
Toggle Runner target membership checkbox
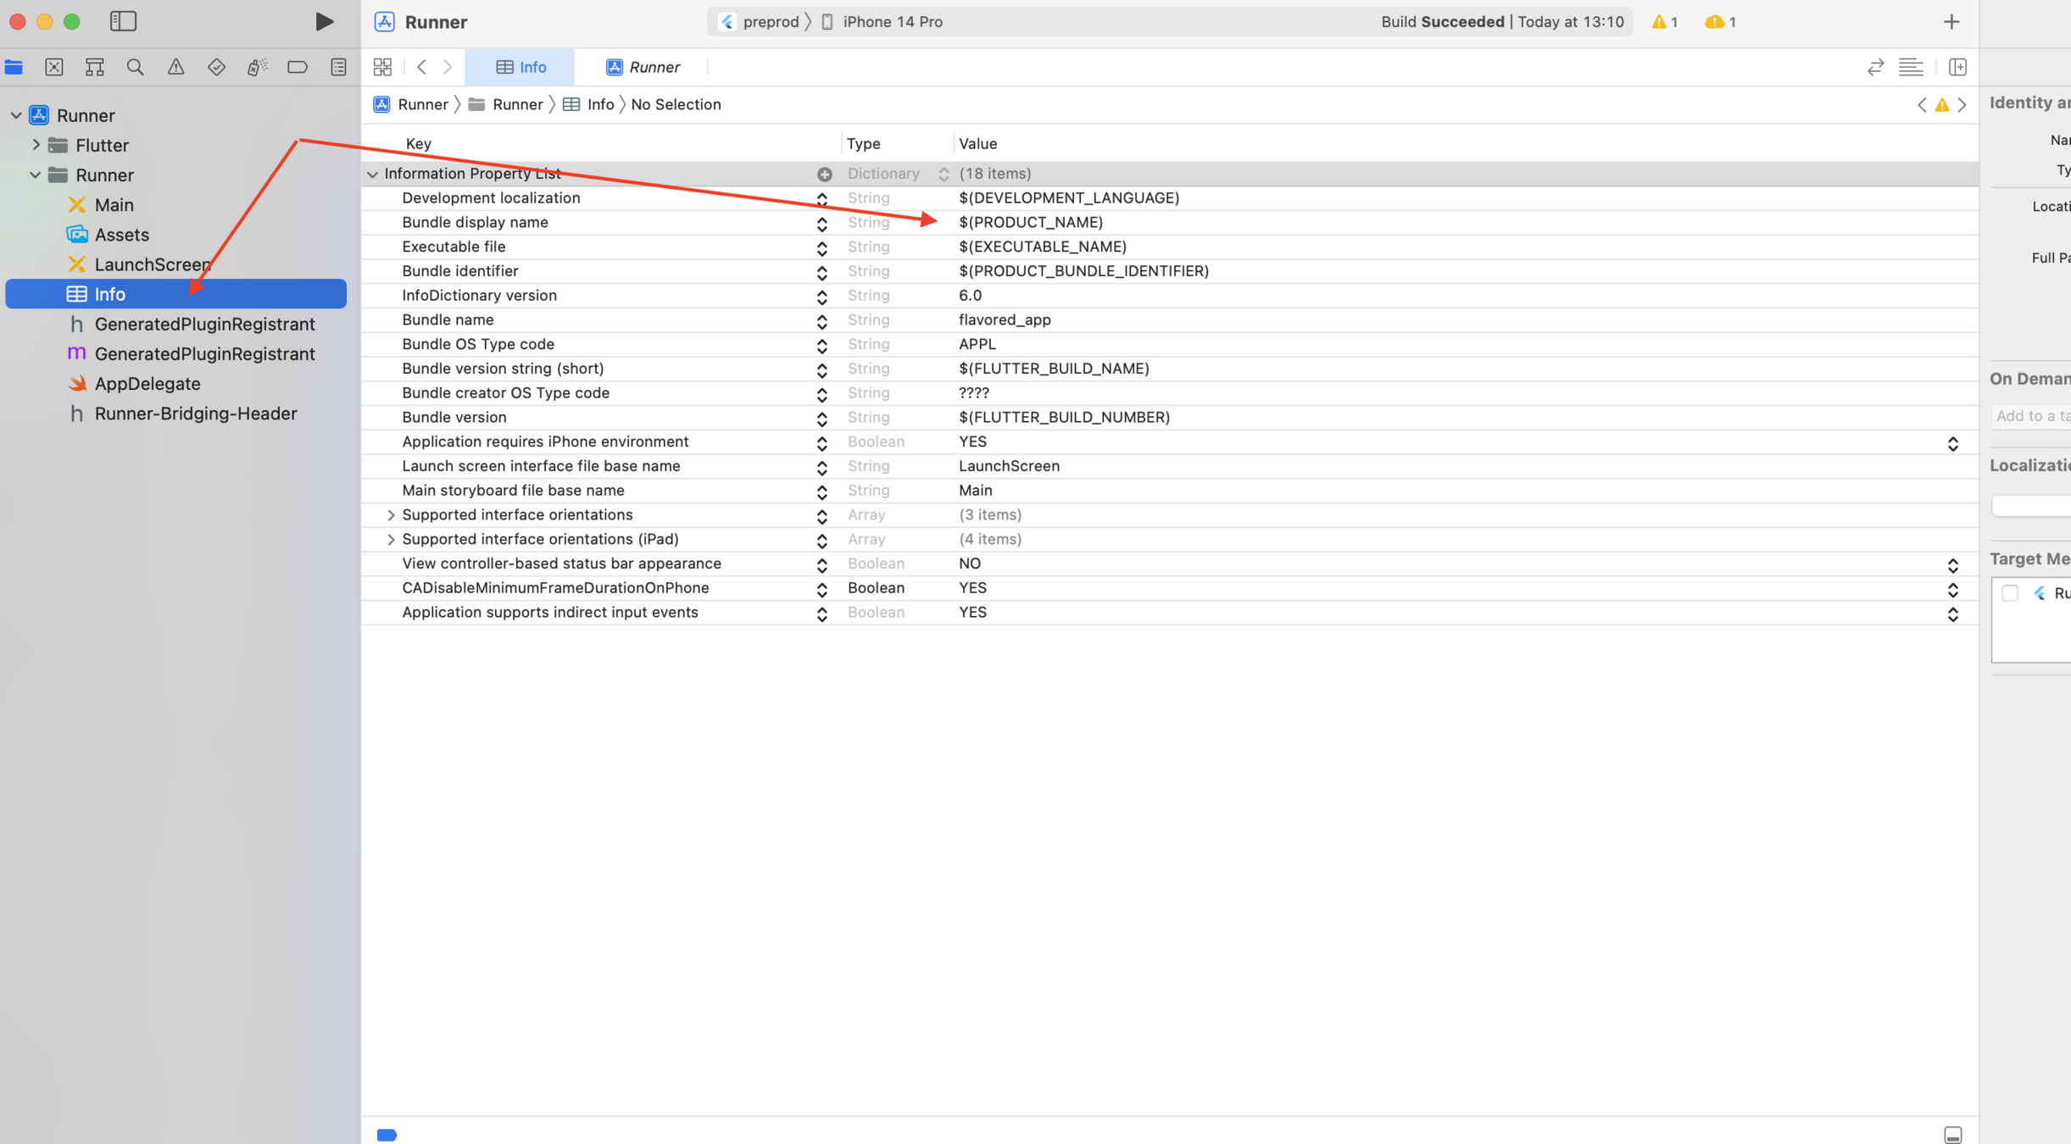[x=2009, y=593]
